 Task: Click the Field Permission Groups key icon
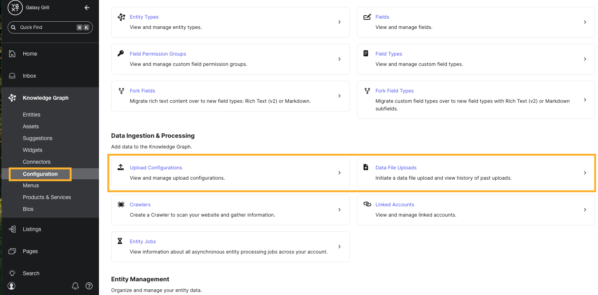[x=121, y=53]
